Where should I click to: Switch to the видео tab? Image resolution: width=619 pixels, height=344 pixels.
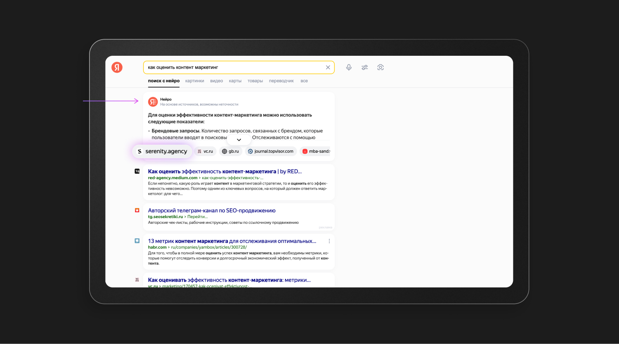217,81
